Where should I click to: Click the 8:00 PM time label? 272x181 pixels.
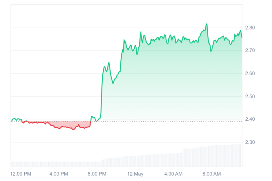point(97,174)
